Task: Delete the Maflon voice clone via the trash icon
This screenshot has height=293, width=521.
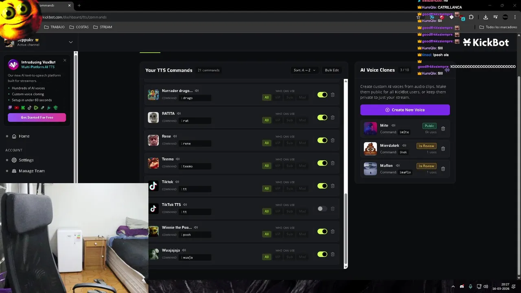Action: tap(443, 168)
